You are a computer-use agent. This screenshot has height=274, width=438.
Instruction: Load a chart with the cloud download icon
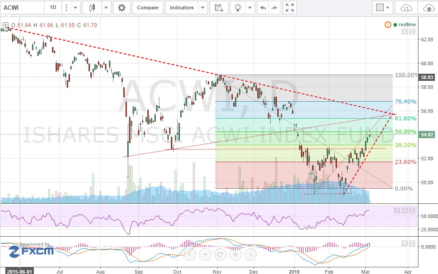(406, 8)
